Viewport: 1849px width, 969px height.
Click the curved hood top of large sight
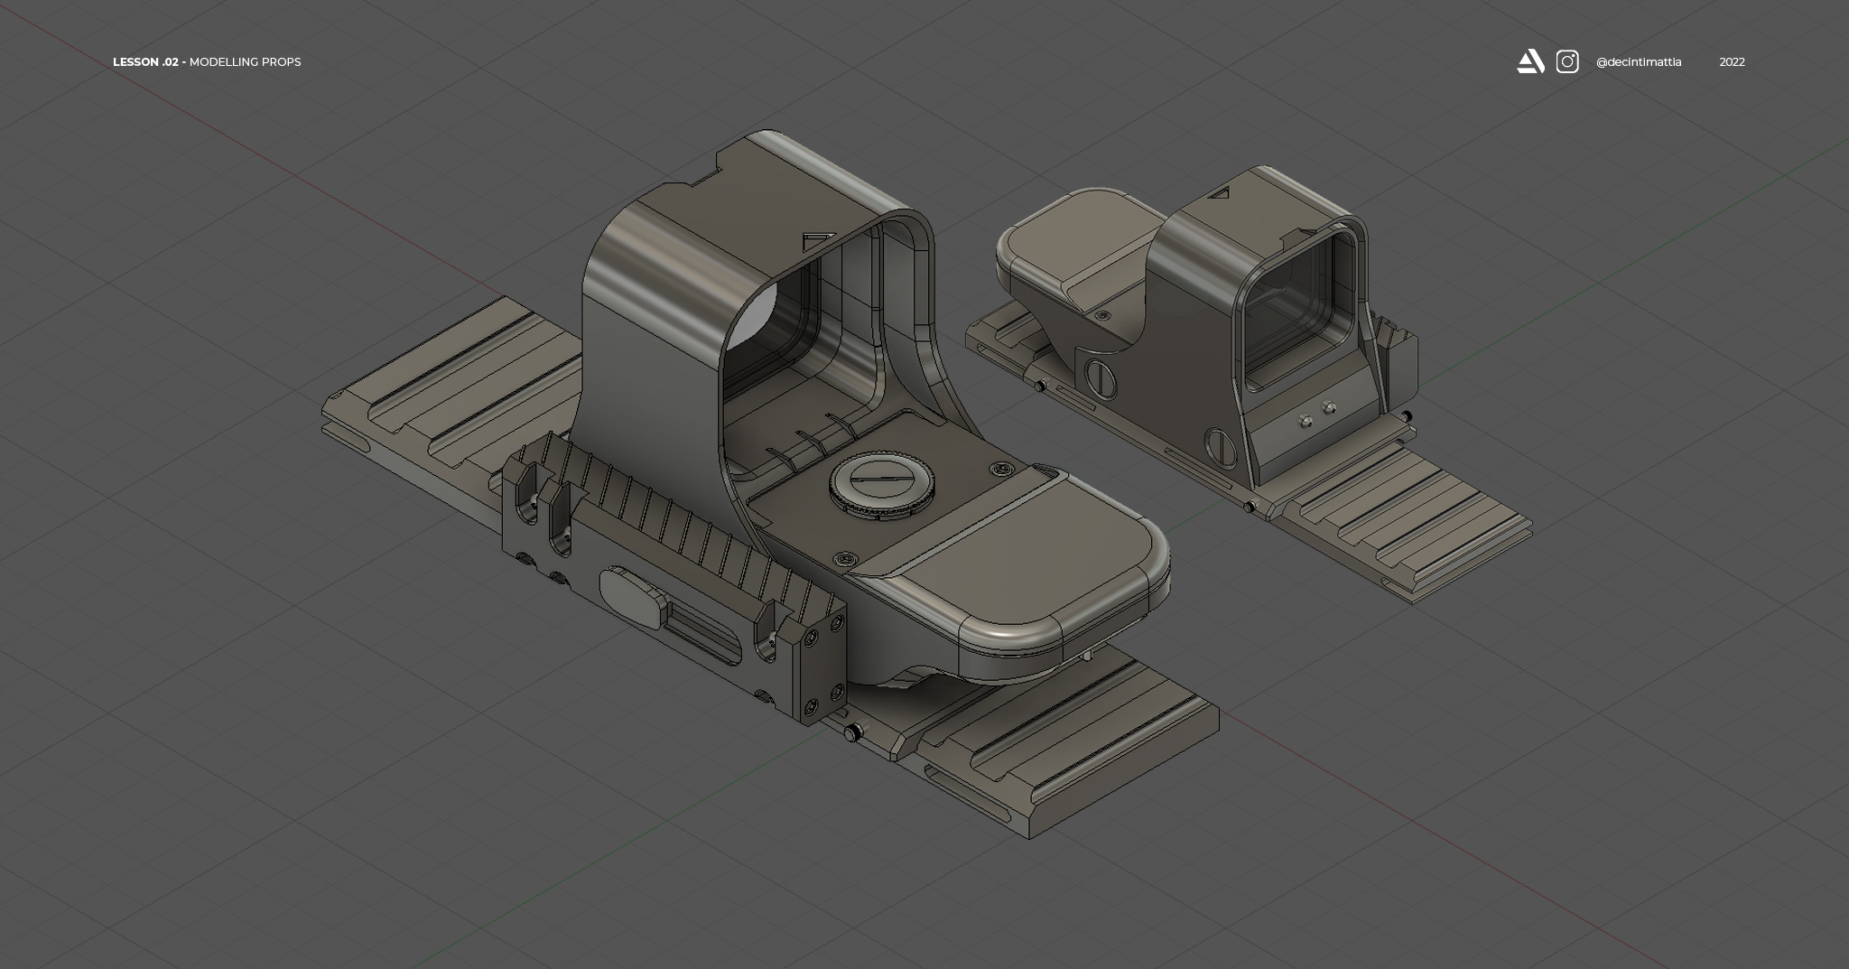704,235
